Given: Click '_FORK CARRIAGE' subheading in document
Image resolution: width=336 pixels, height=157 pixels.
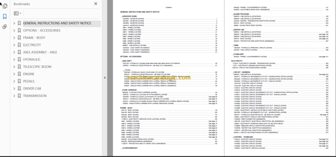Looking at the screenshot, I should tap(129, 90).
